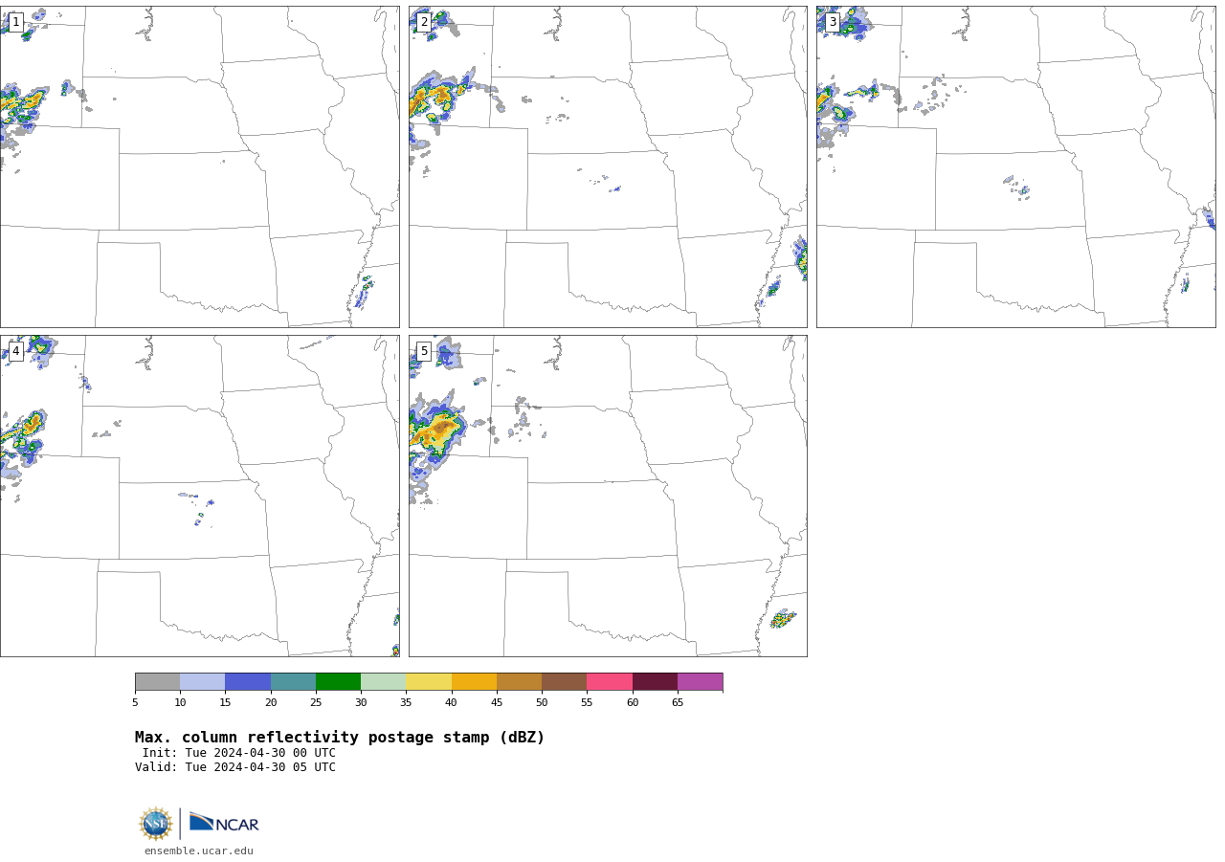
Task: Click the dark green 25-30 dBZ swatch
Action: point(338,681)
